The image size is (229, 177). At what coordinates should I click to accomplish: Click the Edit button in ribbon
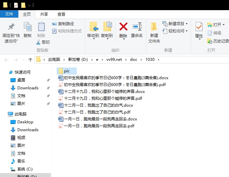coord(214,33)
